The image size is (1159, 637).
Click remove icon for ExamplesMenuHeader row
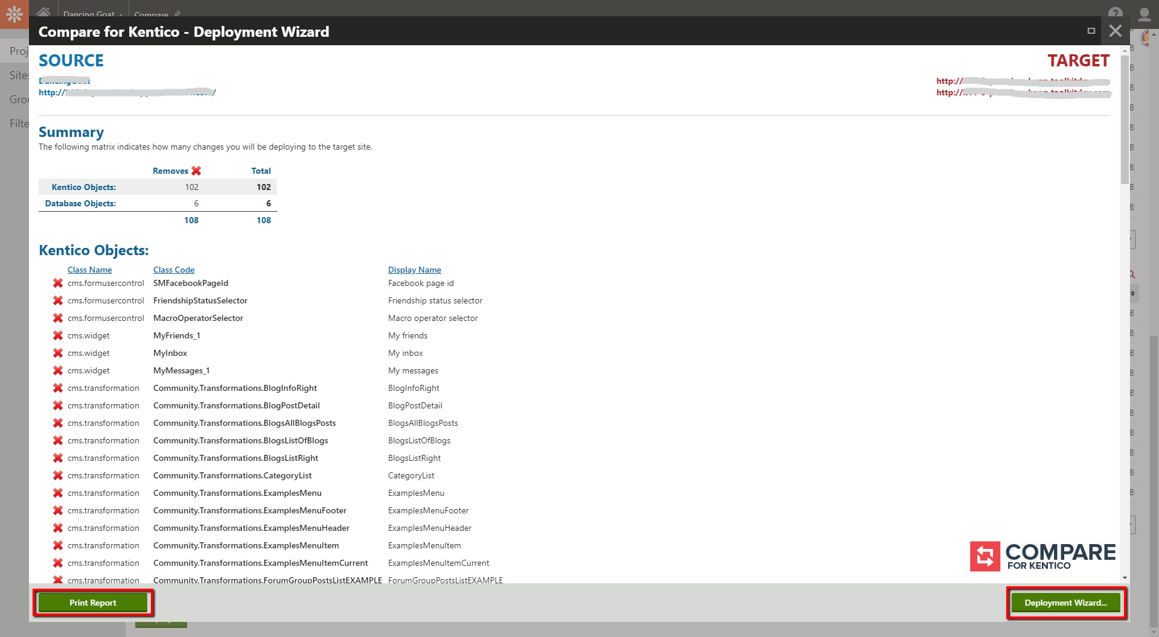point(58,528)
